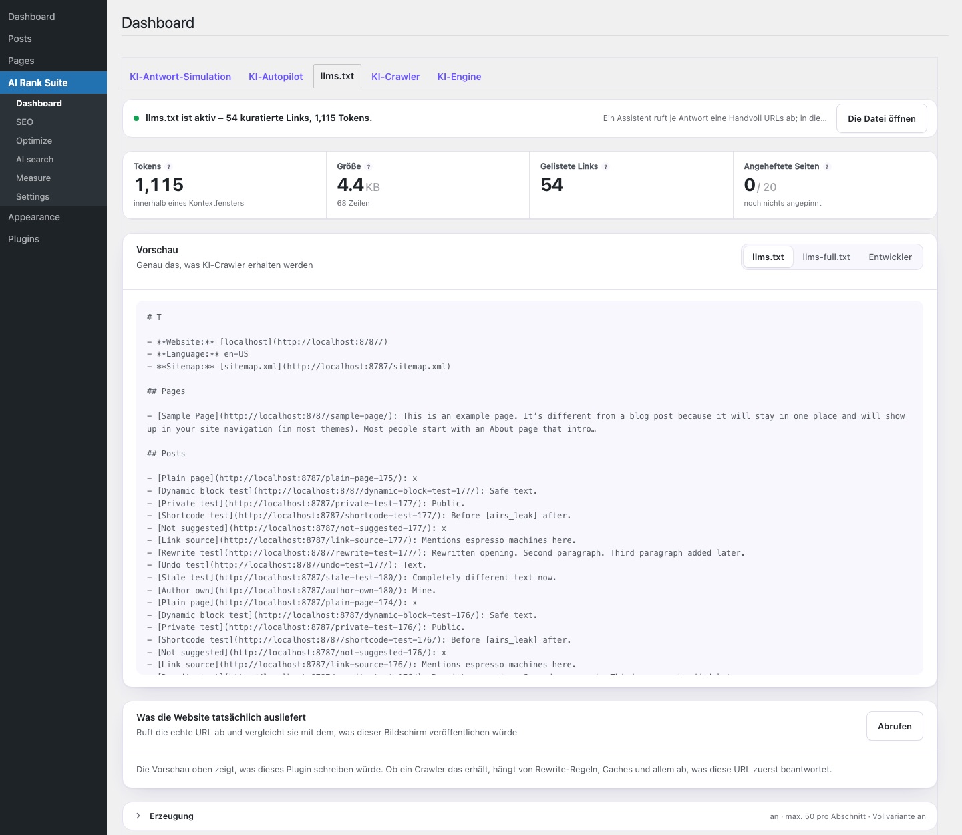The width and height of the screenshot is (962, 835).
Task: Click the Sample Page entry in preview
Action: (x=526, y=422)
